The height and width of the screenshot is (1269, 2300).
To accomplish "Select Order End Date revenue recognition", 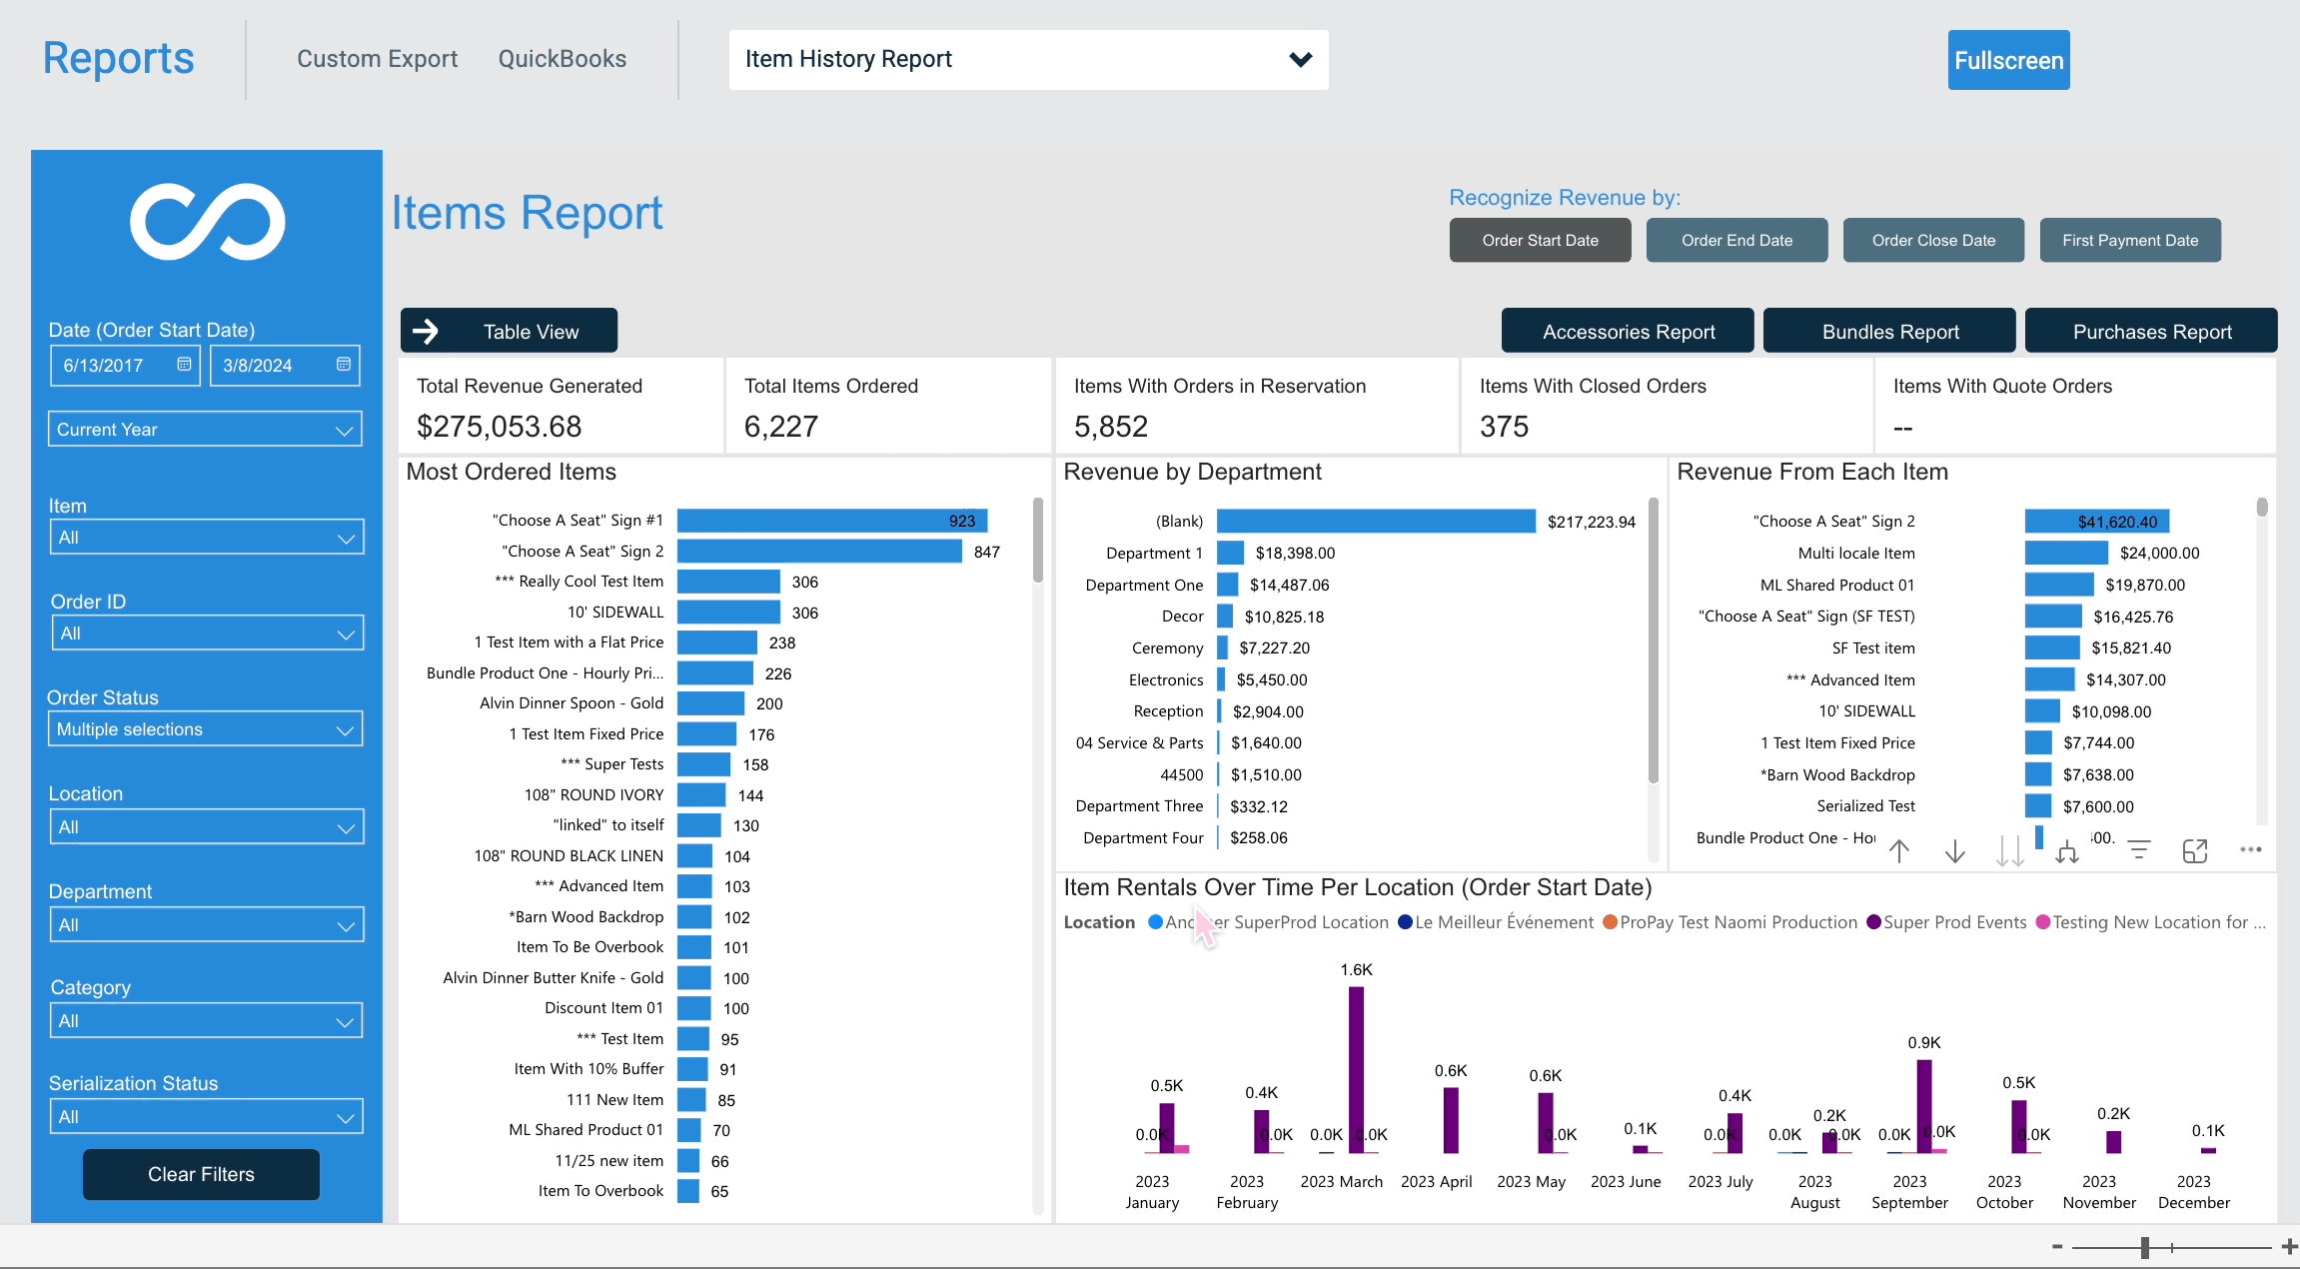I will [x=1737, y=240].
